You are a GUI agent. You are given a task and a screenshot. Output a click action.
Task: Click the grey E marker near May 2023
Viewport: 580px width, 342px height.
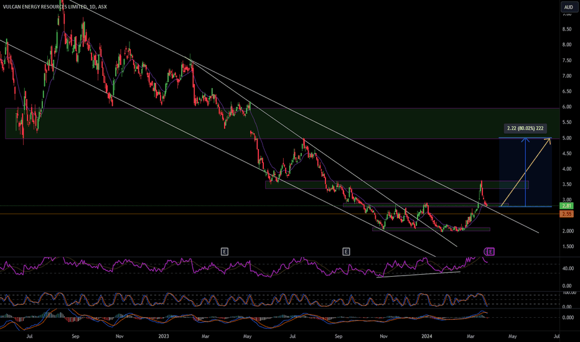225,252
